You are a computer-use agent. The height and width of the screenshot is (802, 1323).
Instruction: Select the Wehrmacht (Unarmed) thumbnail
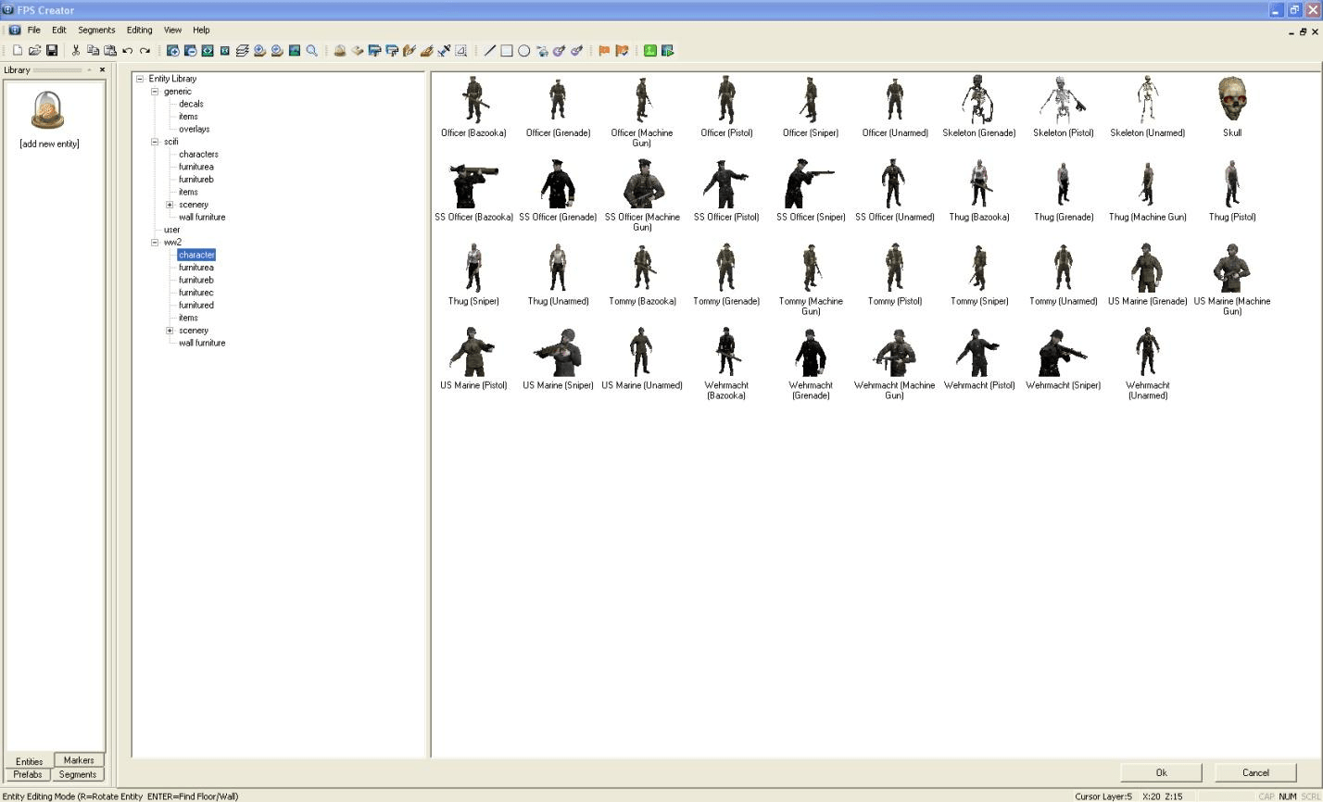pos(1148,352)
